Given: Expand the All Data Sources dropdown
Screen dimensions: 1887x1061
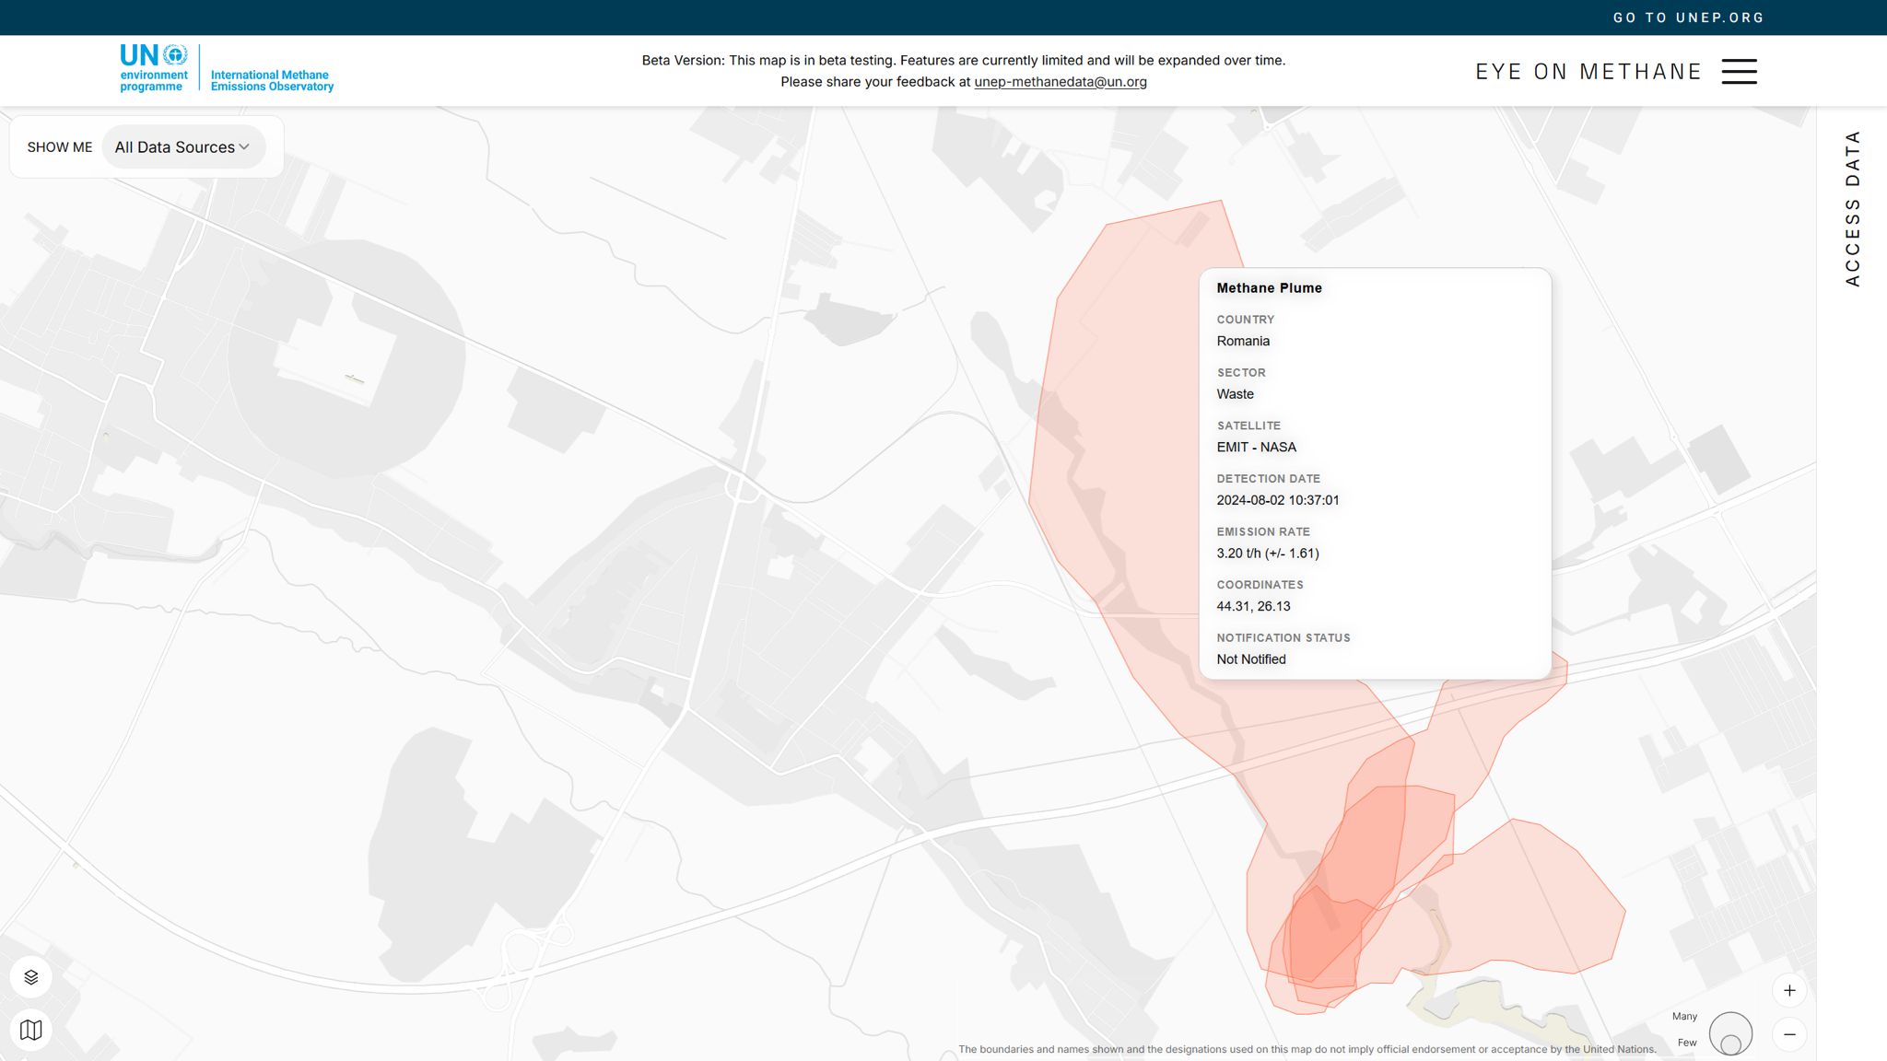Looking at the screenshot, I should [175, 147].
